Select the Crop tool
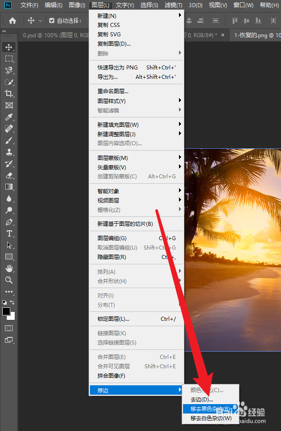 (9, 94)
